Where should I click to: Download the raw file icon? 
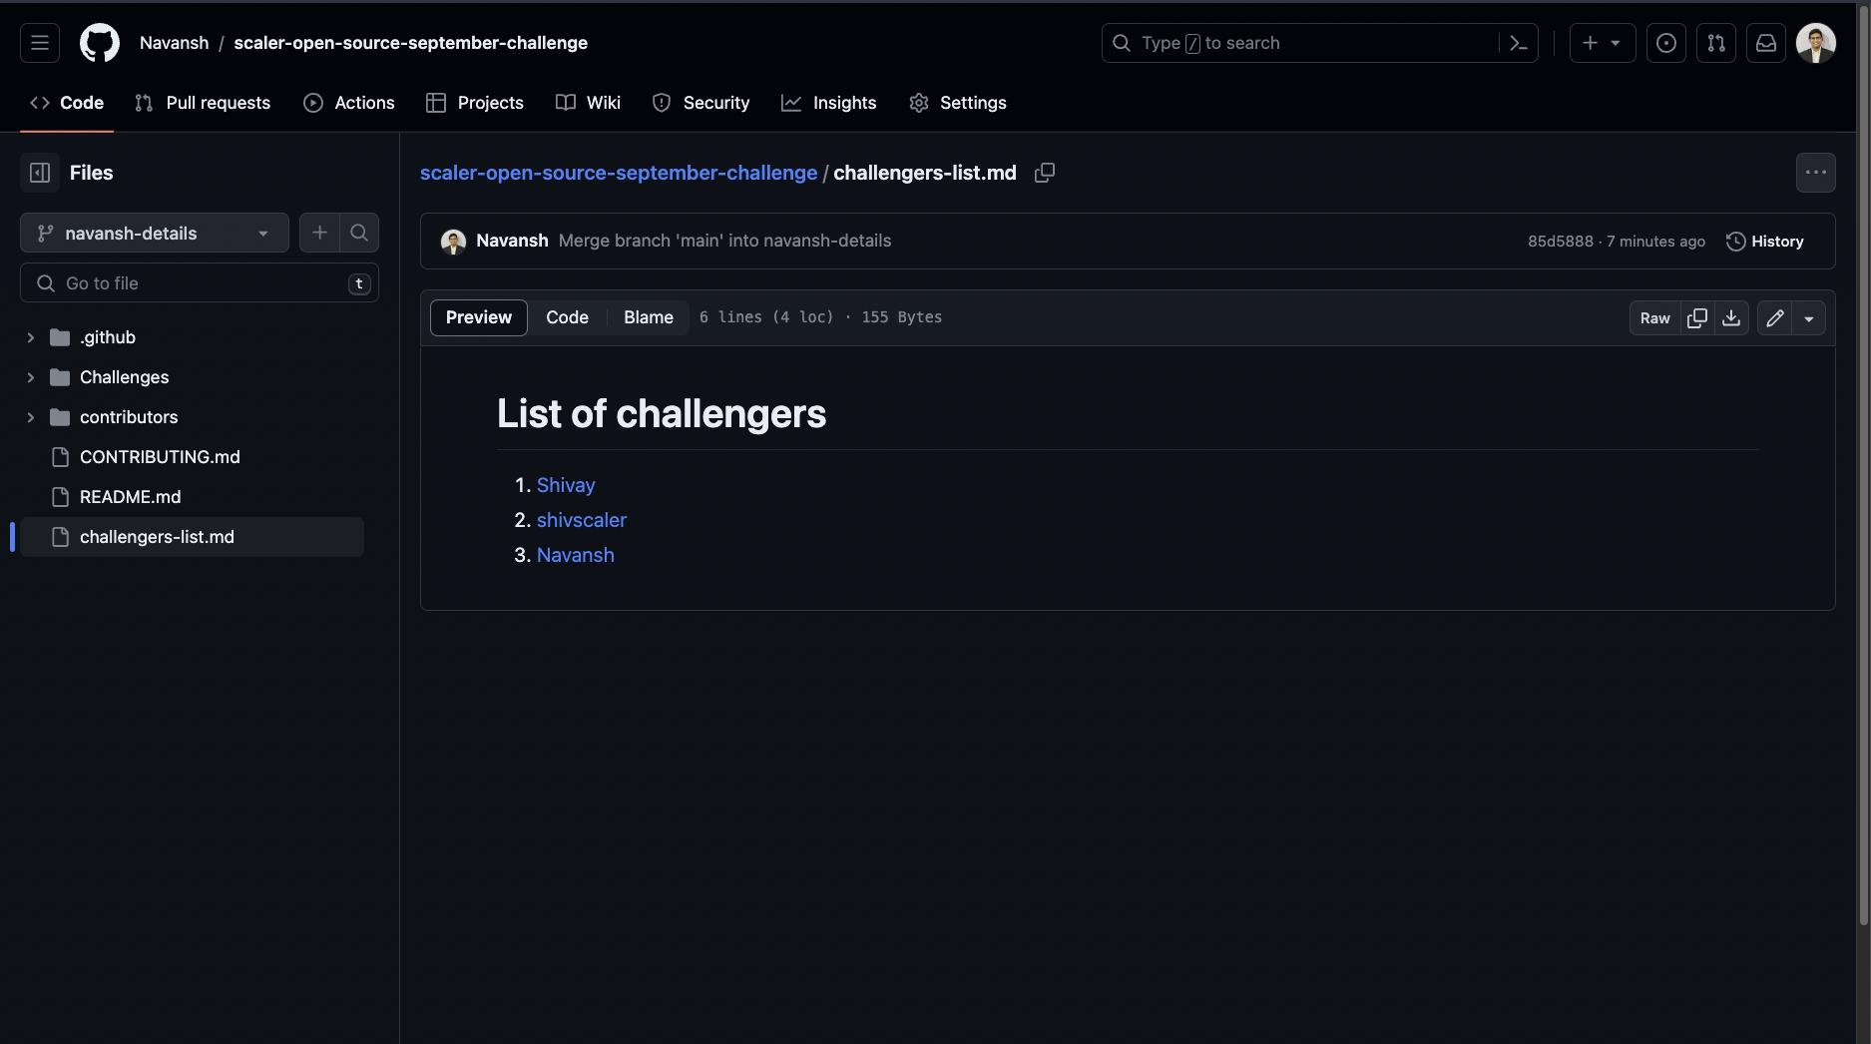1731,317
